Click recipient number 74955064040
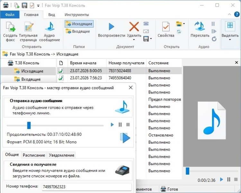This screenshot has width=241, height=193. coord(120,78)
